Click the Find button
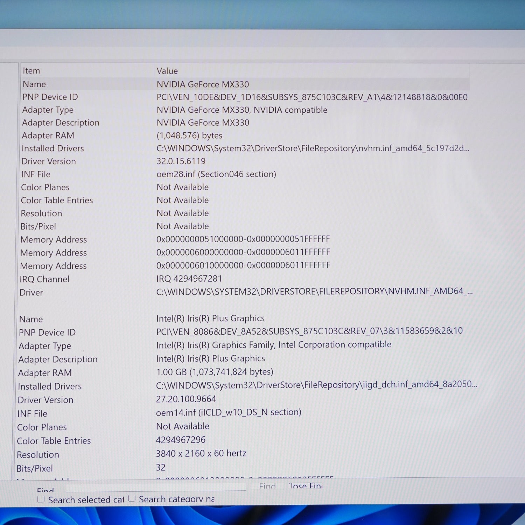Image resolution: width=525 pixels, height=525 pixels. point(267,486)
